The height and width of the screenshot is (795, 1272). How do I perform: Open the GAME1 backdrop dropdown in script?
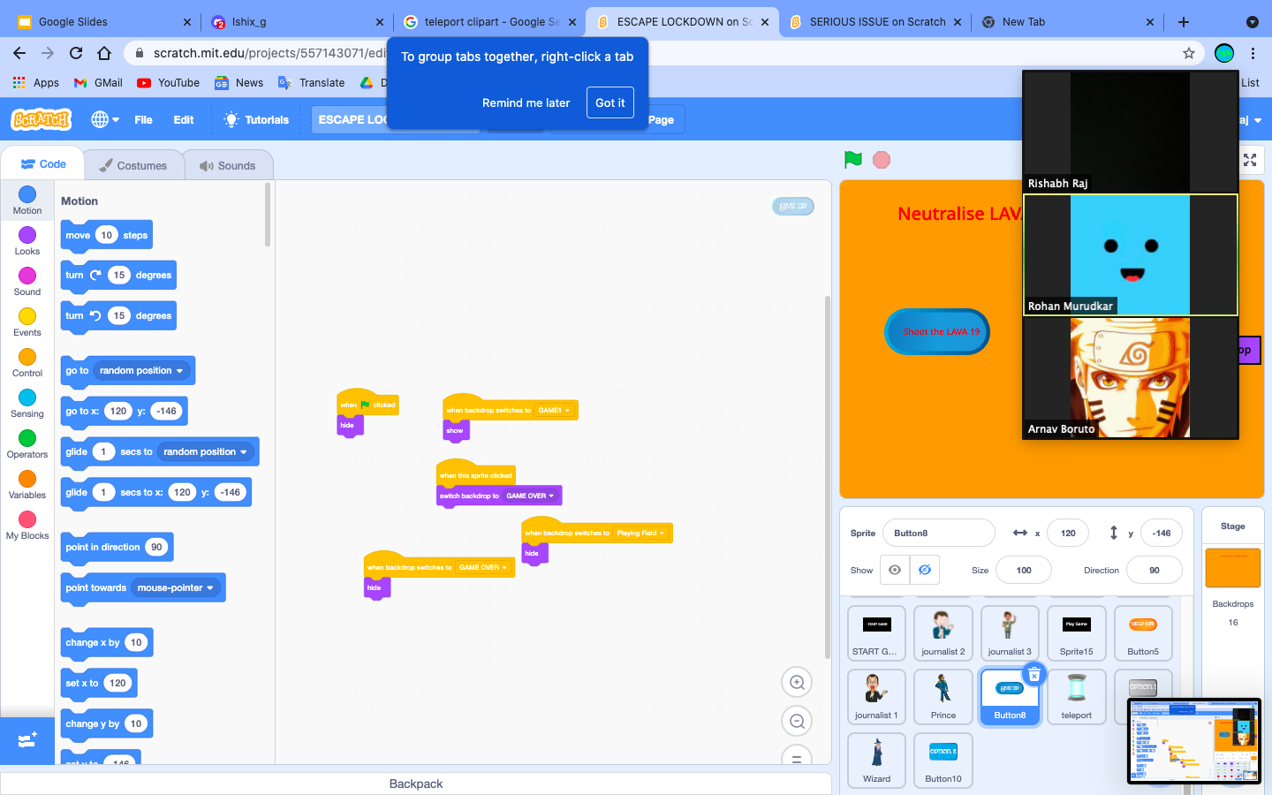point(554,410)
